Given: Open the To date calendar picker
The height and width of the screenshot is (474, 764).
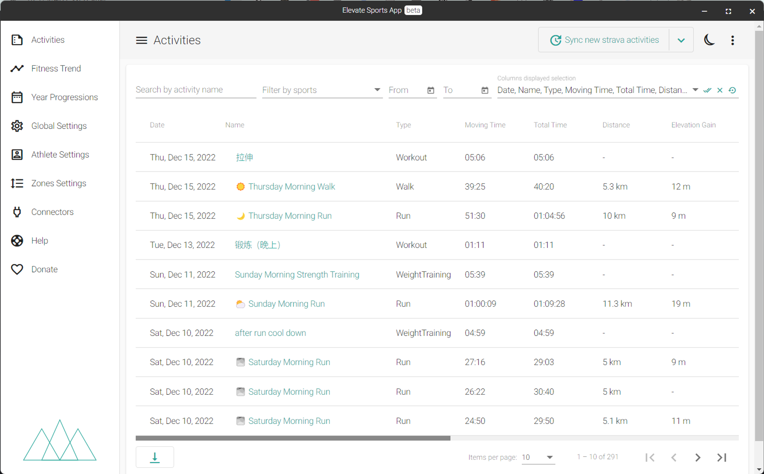Looking at the screenshot, I should 485,90.
